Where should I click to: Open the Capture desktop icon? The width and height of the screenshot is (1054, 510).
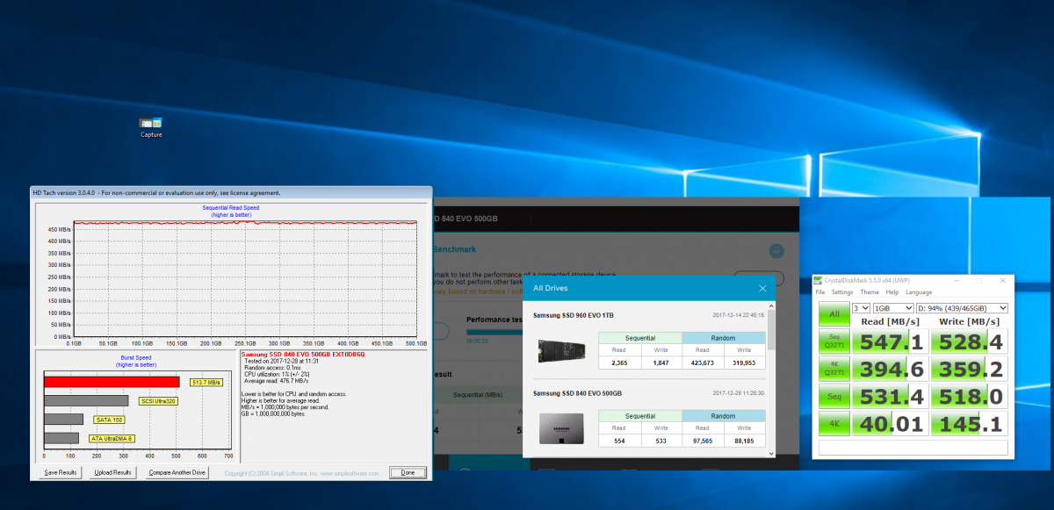coord(151,127)
